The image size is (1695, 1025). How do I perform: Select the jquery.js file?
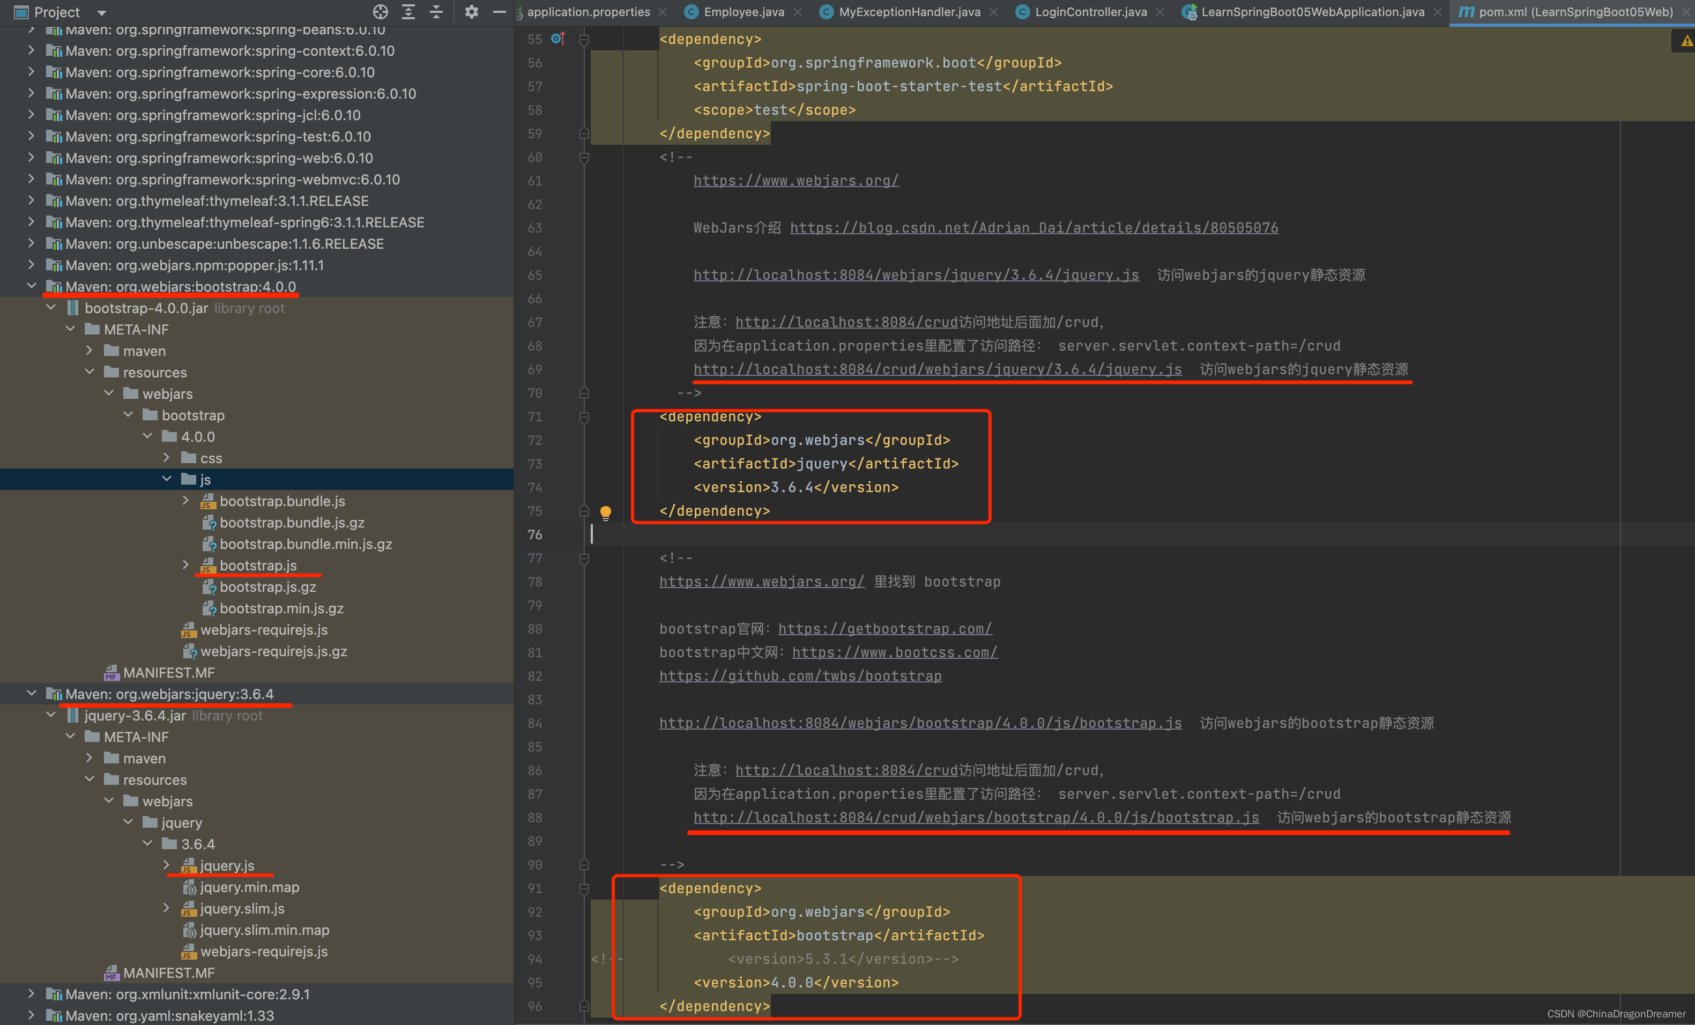pos(227,865)
